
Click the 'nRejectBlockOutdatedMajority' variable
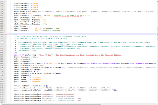pos(27,22)
